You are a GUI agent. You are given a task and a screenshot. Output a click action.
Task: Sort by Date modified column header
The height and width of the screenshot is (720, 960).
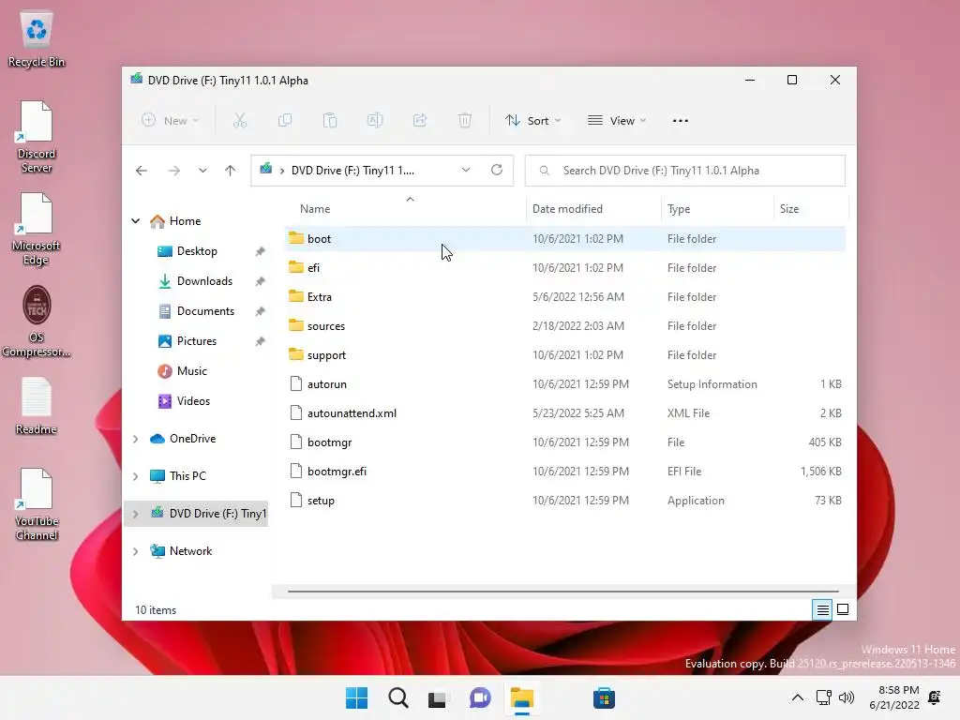593,209
